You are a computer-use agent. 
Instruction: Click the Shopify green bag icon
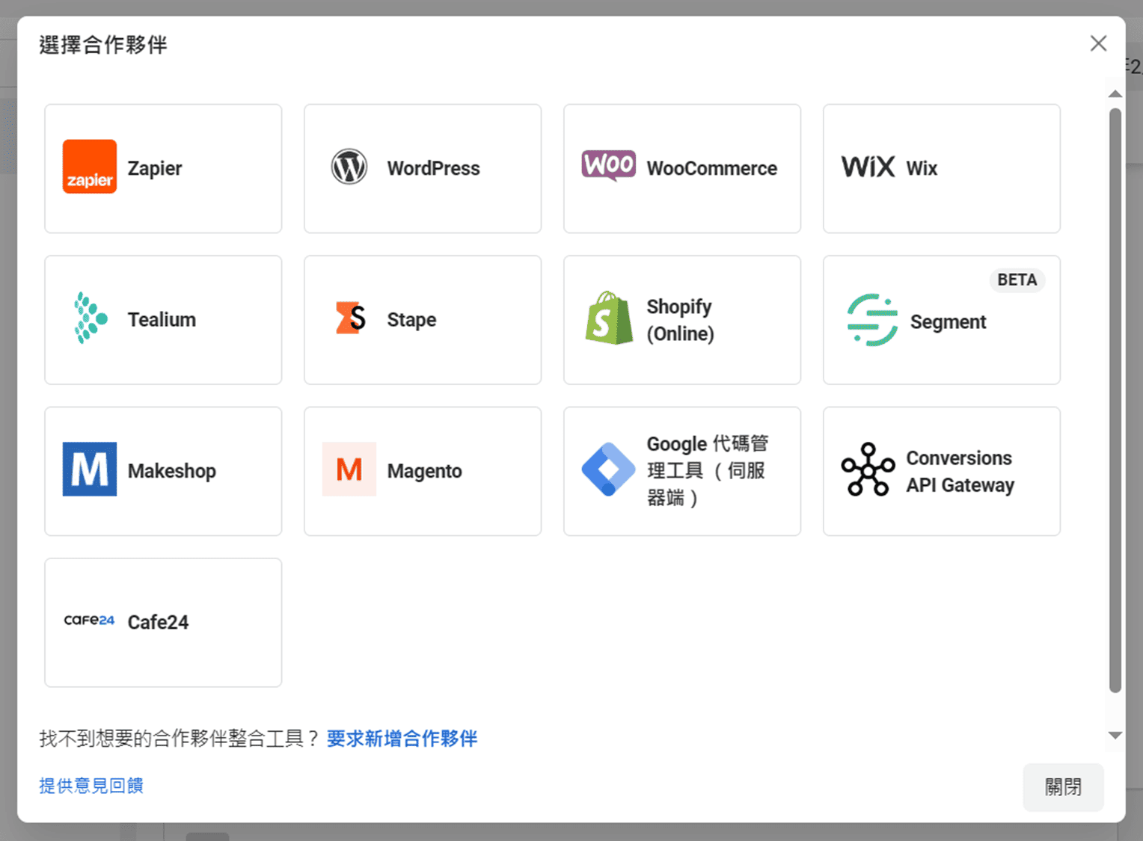(x=609, y=318)
